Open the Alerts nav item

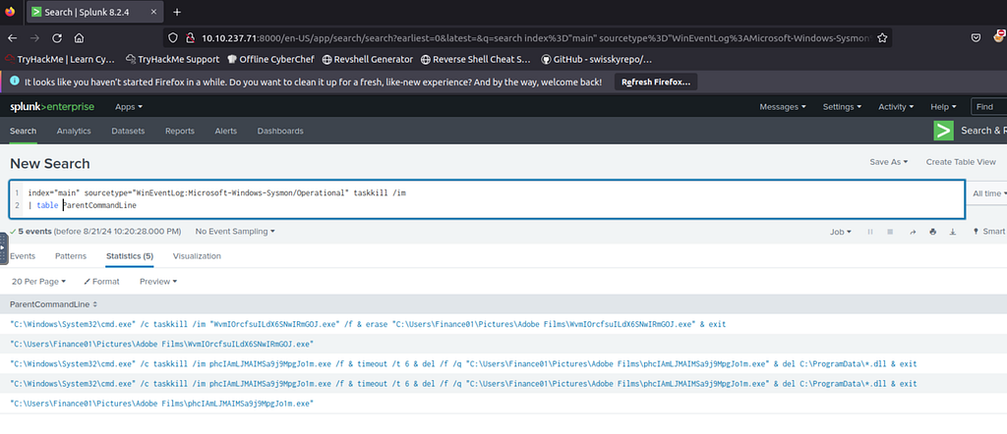[x=225, y=131]
